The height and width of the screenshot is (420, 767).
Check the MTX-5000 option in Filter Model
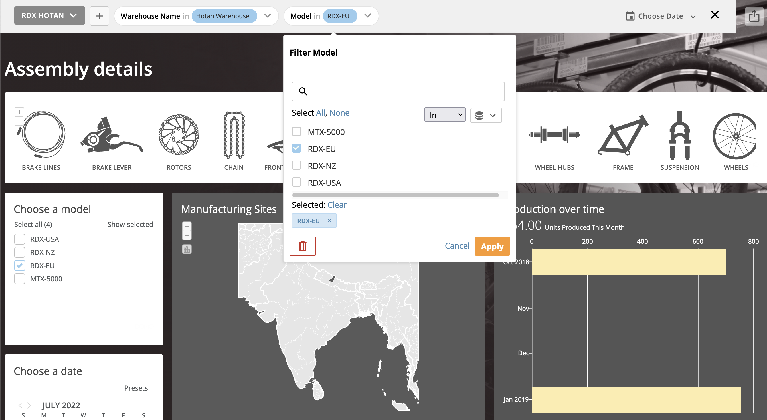pos(296,132)
